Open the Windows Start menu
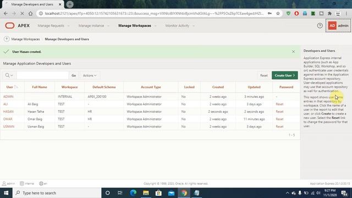352x198 pixels. click(x=6, y=193)
